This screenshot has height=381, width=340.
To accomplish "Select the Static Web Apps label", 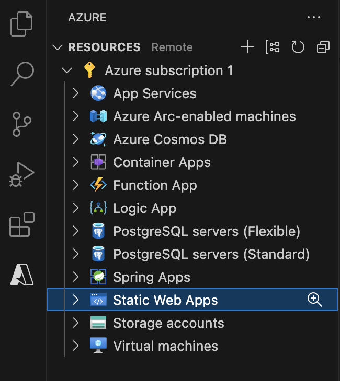I will [165, 300].
